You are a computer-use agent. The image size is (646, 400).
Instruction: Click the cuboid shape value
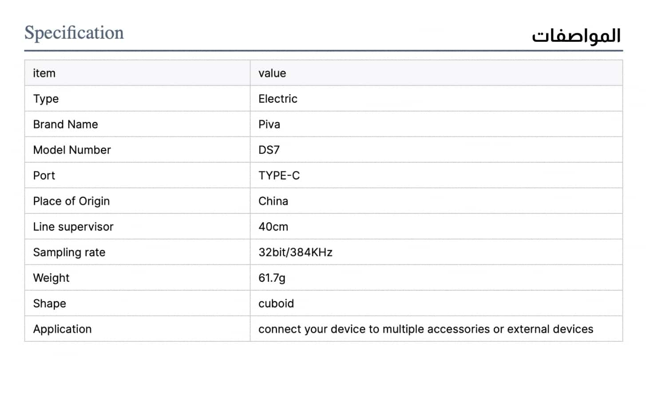tap(276, 304)
